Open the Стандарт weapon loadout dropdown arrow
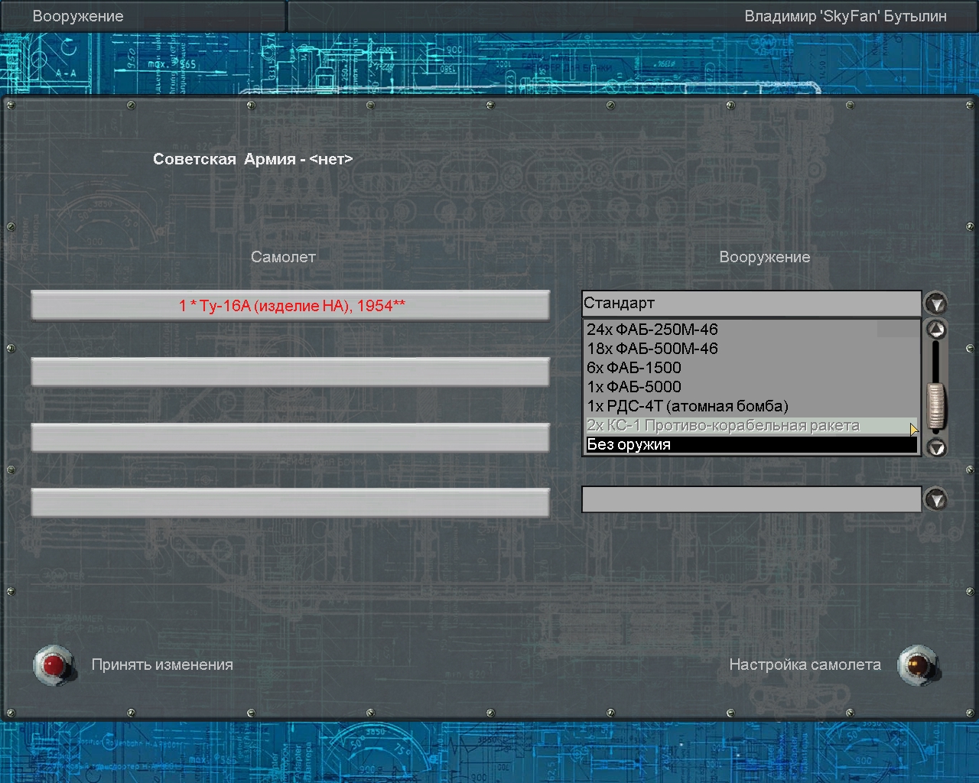This screenshot has height=783, width=979. 936,304
